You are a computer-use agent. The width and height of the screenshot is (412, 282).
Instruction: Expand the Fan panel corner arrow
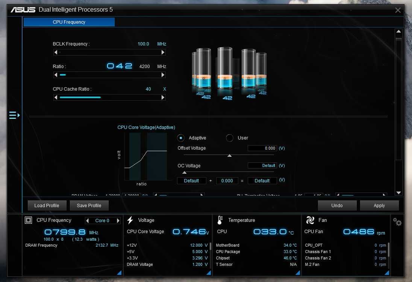point(387,273)
